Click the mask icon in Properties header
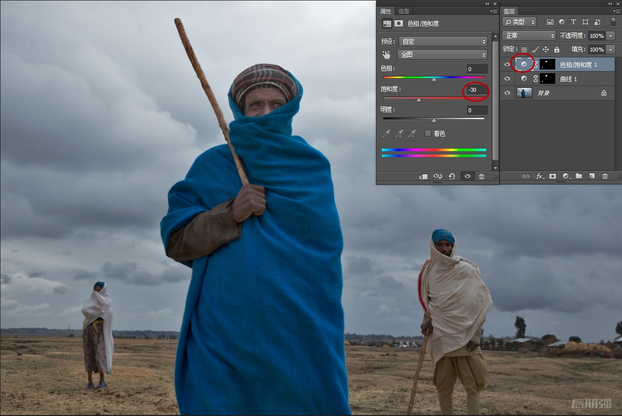The height and width of the screenshot is (416, 622). 399,23
